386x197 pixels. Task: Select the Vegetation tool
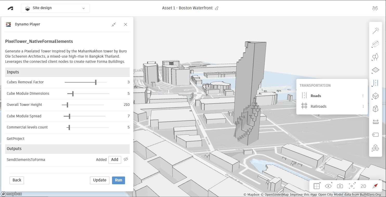click(375, 57)
